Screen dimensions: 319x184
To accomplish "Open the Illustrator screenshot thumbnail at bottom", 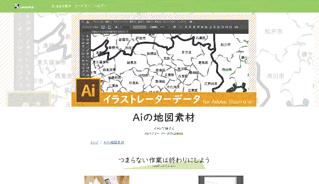I will [221, 180].
